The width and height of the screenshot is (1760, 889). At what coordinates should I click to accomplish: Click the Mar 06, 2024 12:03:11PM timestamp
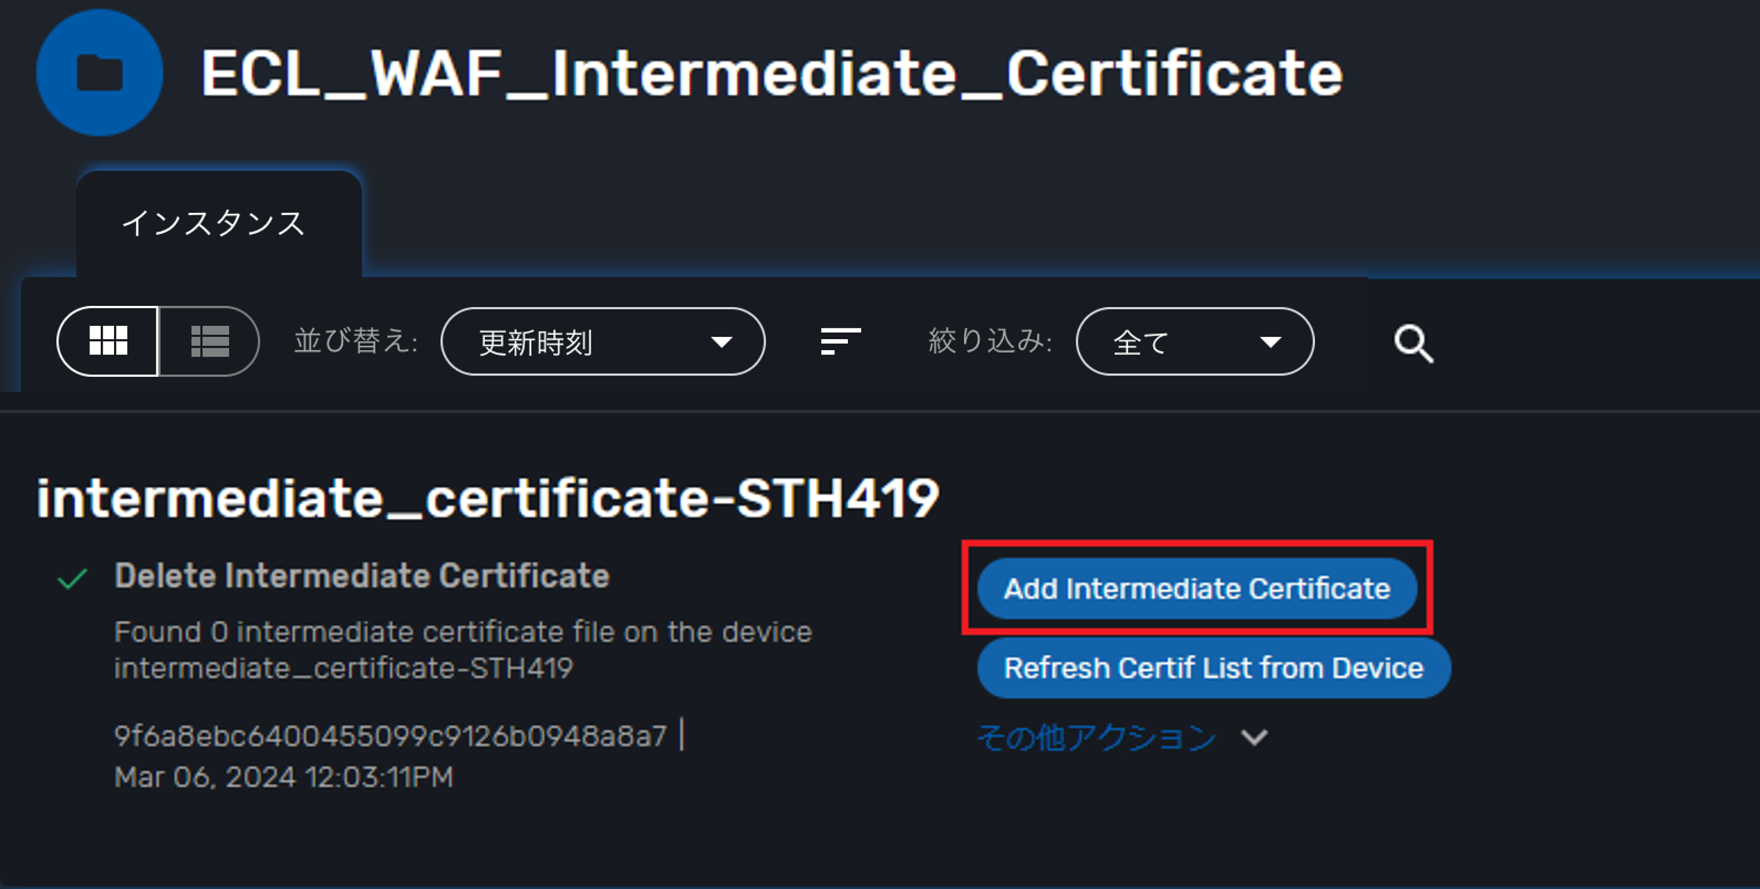tap(284, 776)
